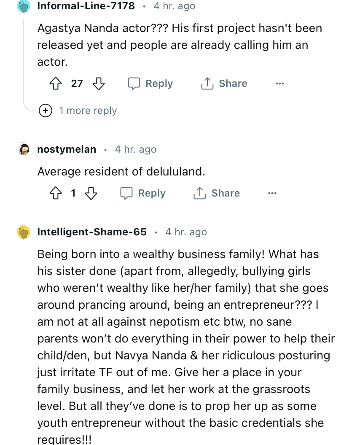Open Informal-Line-7178's profile link
The width and height of the screenshot is (349, 445).
tap(86, 6)
